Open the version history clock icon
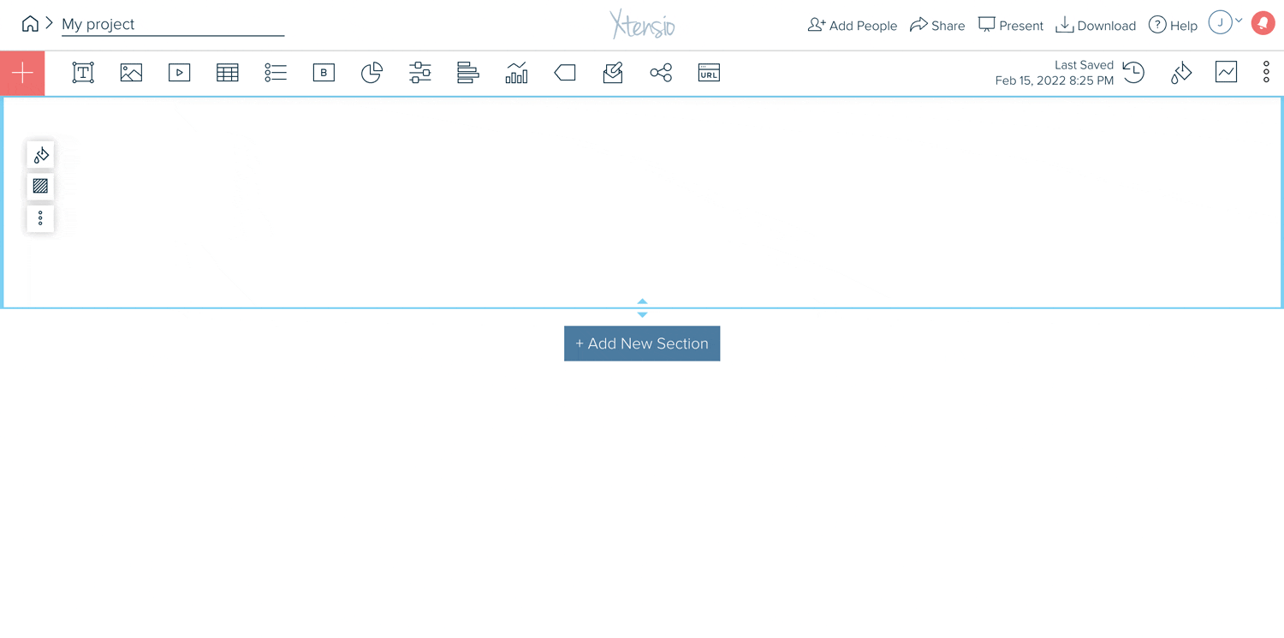Screen dimensions: 1284x638 click(1133, 73)
